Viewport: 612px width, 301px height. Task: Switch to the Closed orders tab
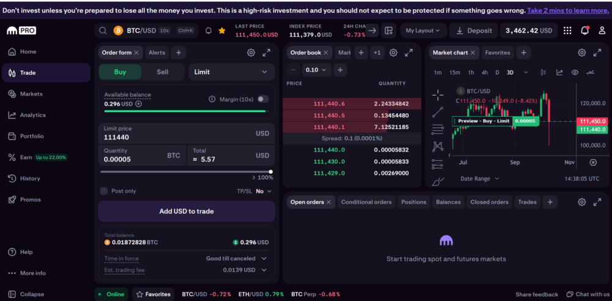(x=489, y=202)
